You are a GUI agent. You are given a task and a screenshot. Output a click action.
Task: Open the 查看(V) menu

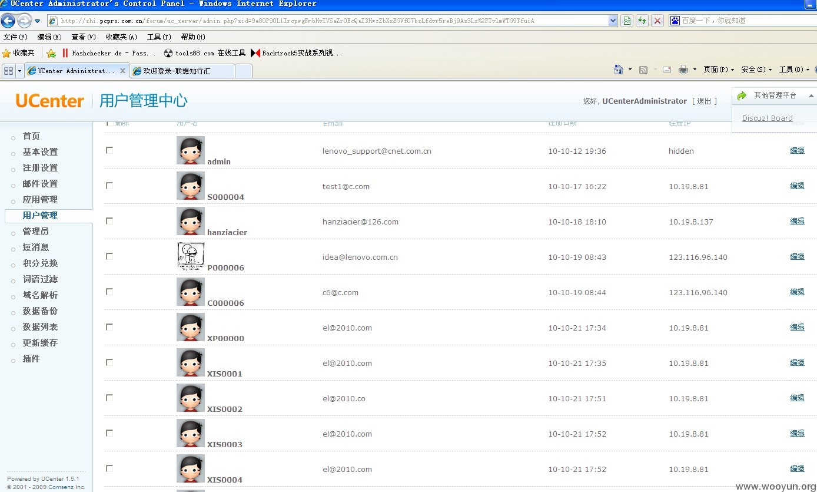(84, 37)
